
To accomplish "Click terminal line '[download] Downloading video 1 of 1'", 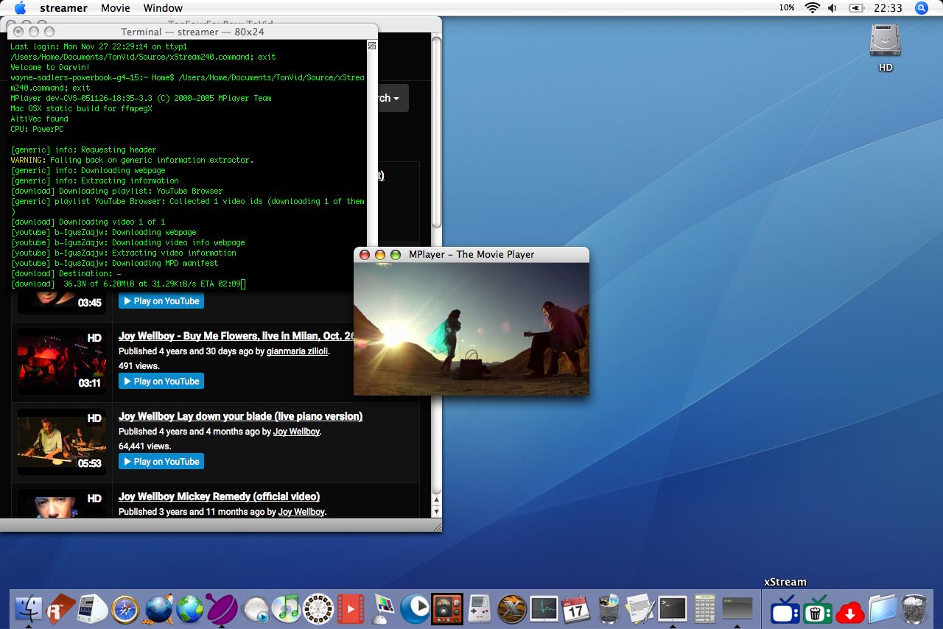I will (88, 222).
